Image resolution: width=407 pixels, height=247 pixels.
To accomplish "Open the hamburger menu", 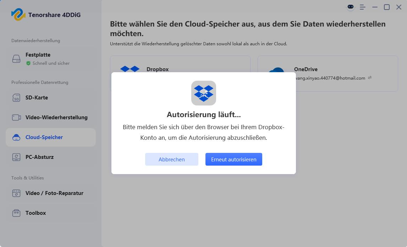I will point(363,7).
